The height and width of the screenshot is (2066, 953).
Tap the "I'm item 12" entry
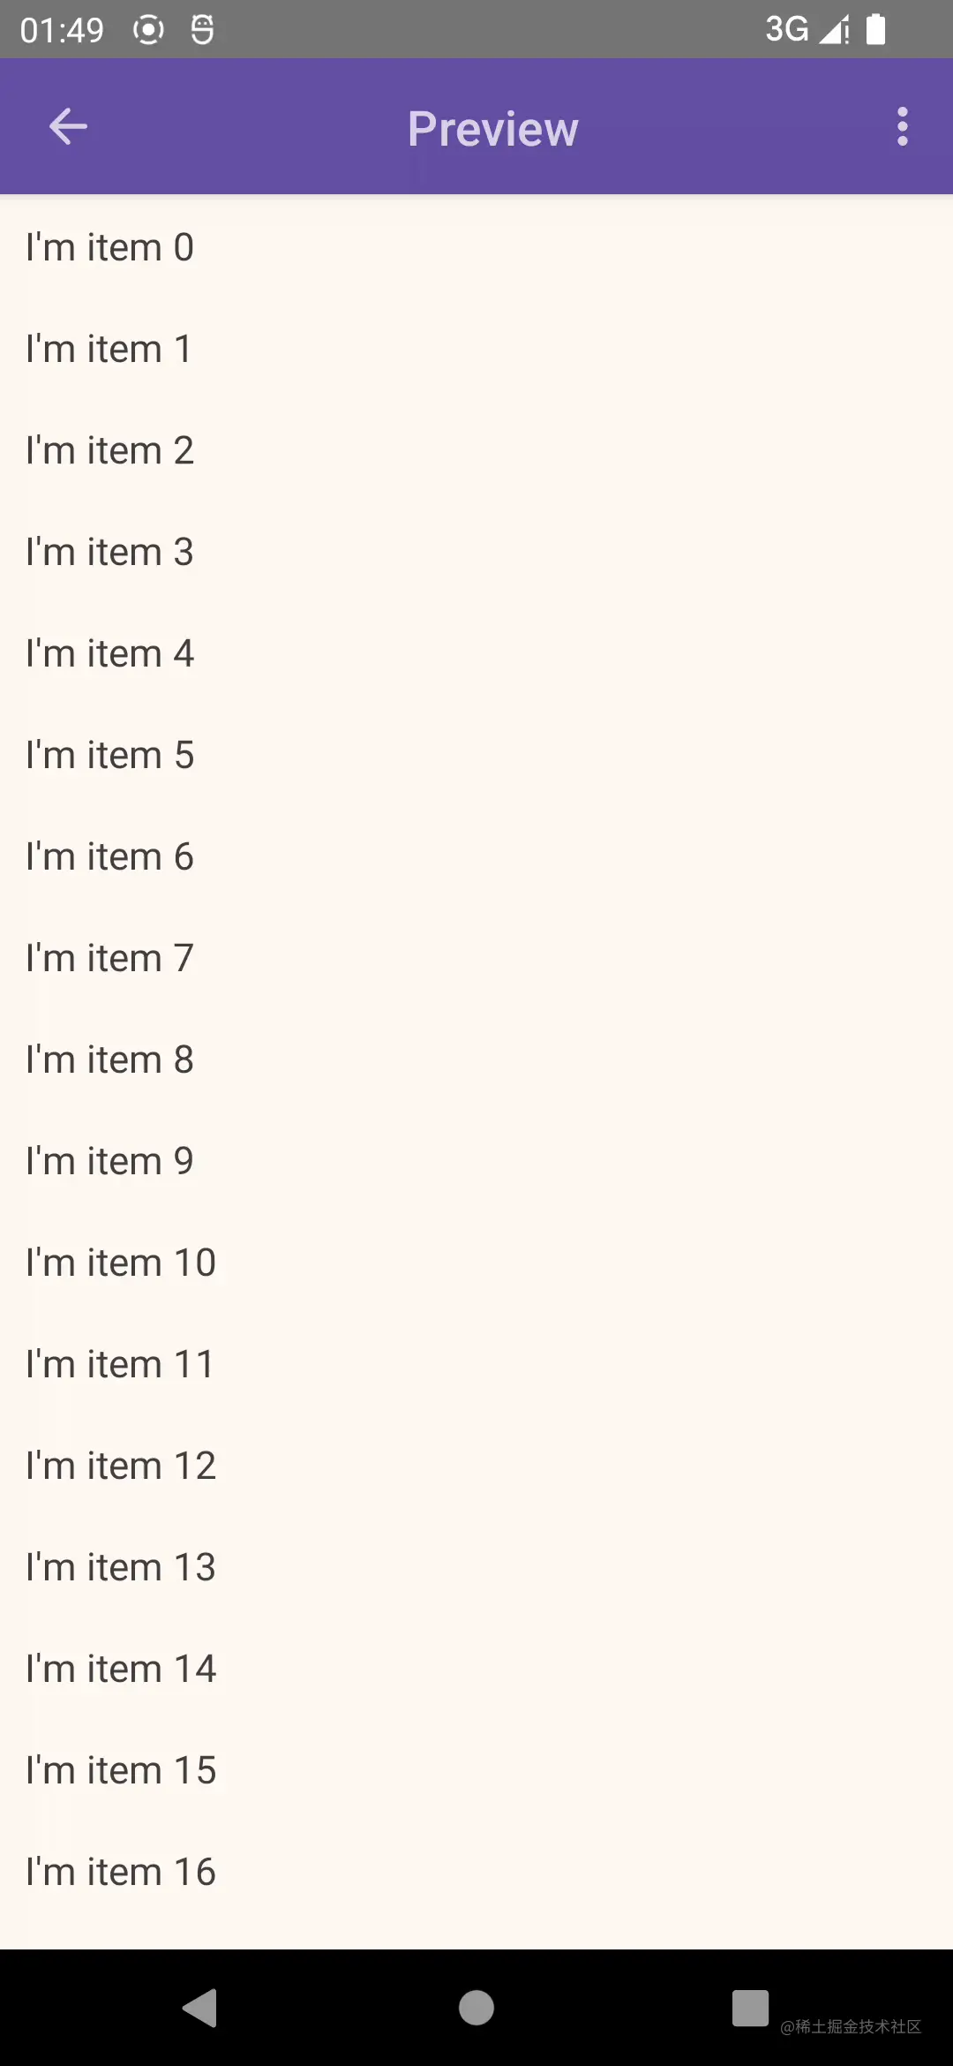(476, 1466)
